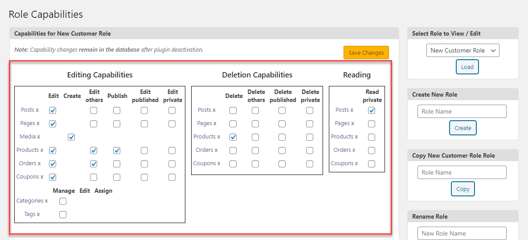The width and height of the screenshot is (528, 240).
Task: Enable Read private for Pages
Action: 372,124
